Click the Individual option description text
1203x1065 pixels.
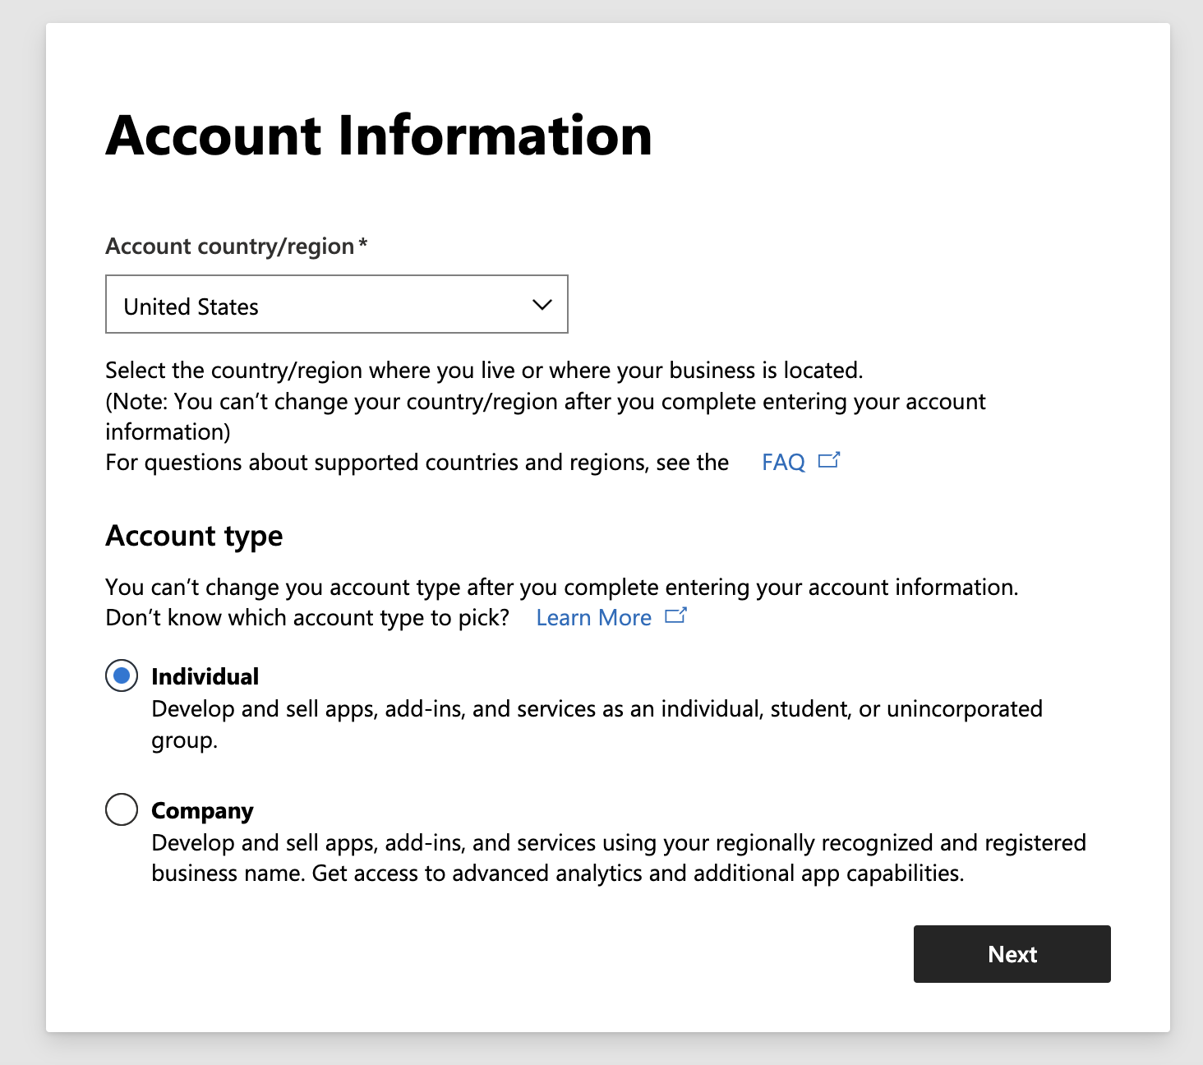(597, 709)
